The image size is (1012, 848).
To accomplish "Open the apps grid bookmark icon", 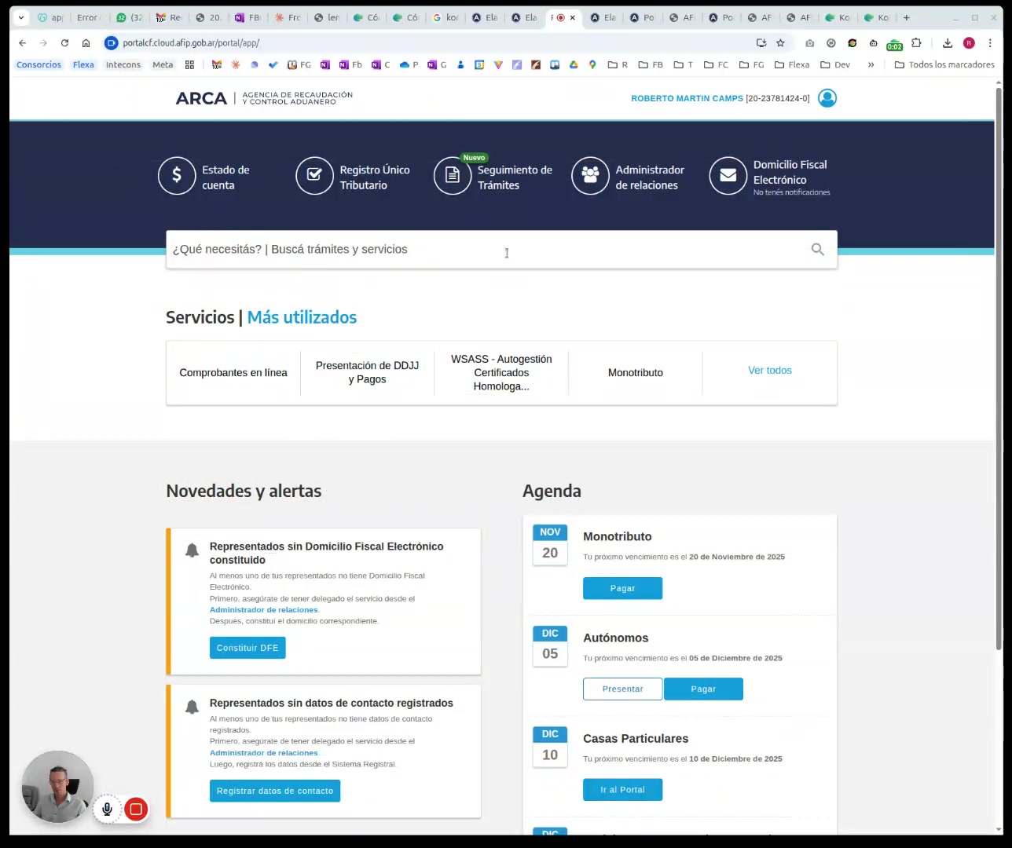I will pyautogui.click(x=189, y=64).
